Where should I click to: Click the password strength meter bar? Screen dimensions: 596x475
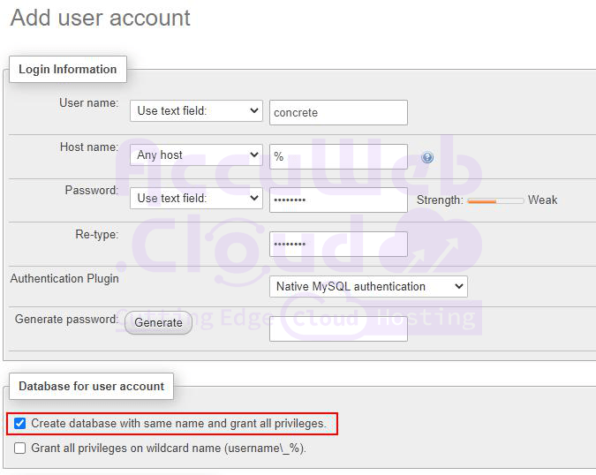click(x=494, y=200)
